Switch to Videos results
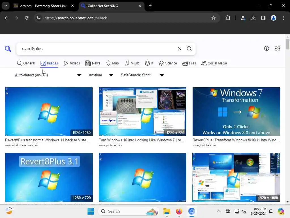This screenshot has width=290, height=218. 72,63
